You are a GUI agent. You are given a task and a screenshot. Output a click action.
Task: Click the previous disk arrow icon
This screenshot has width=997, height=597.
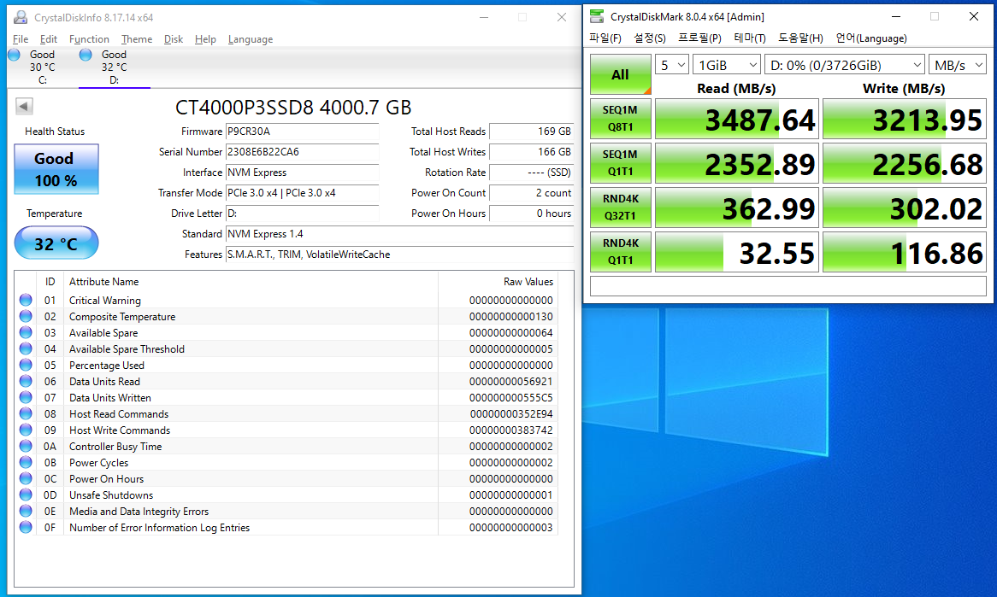[x=24, y=106]
